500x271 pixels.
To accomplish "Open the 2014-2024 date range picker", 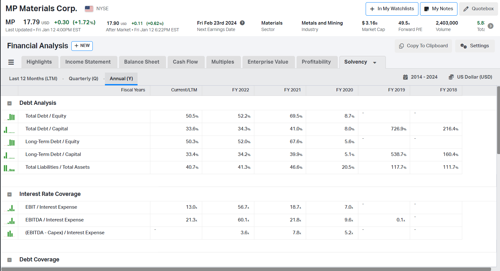I will tap(424, 77).
